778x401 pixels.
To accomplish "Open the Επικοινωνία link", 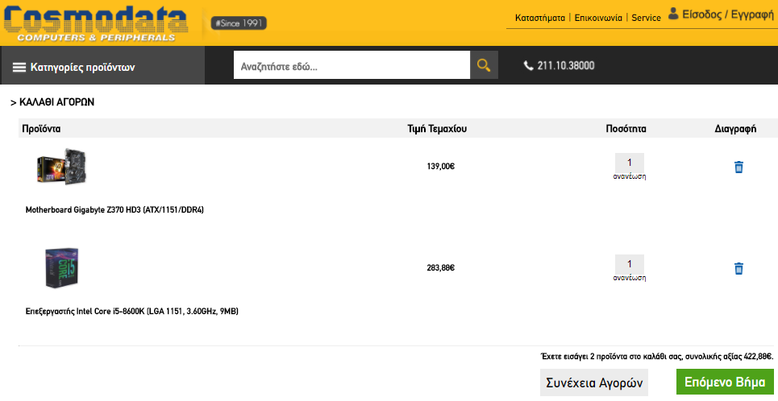I will [x=598, y=18].
